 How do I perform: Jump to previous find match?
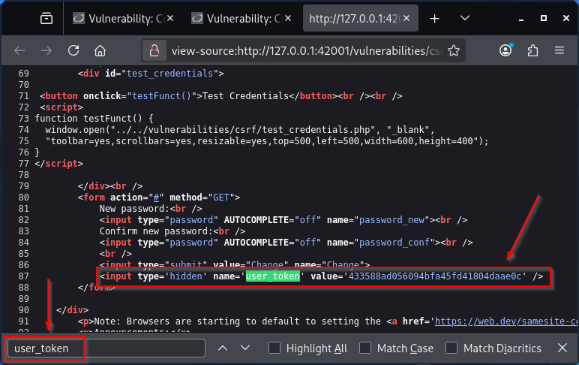[223, 348]
